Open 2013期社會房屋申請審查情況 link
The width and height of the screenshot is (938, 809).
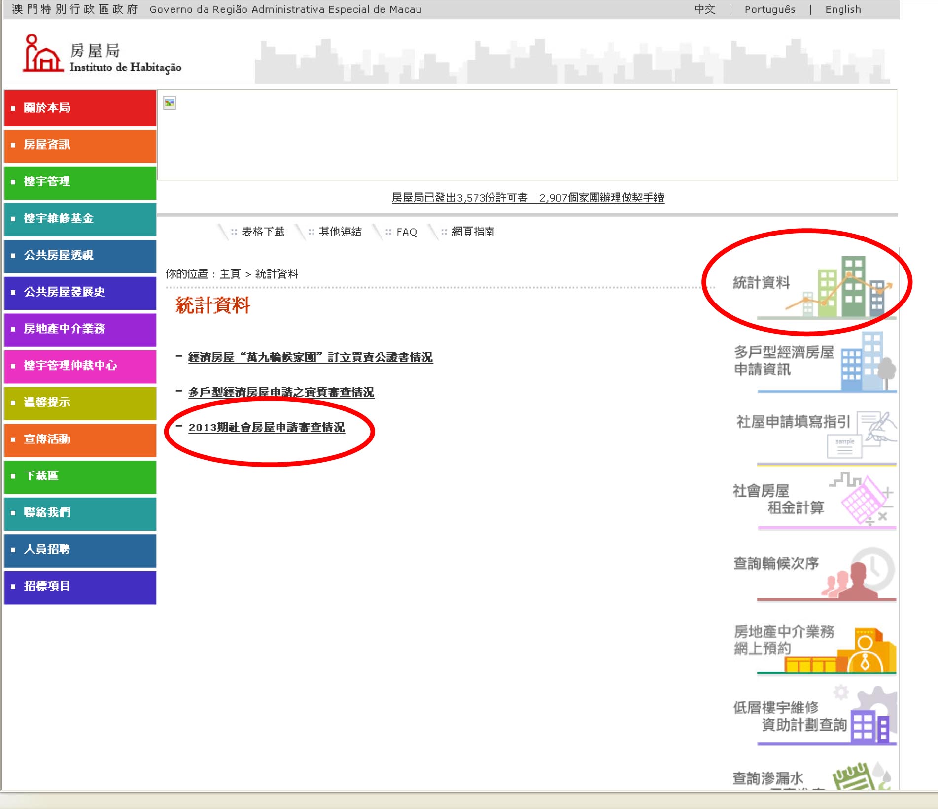tap(266, 428)
